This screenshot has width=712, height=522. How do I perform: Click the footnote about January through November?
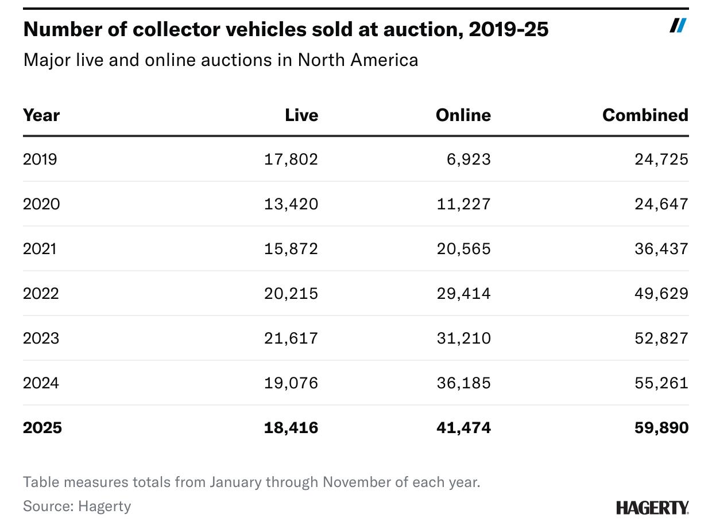point(251,482)
